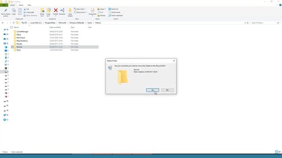
Task: Click the Edit command in Open group
Action: pyautogui.click(x=100, y=12)
